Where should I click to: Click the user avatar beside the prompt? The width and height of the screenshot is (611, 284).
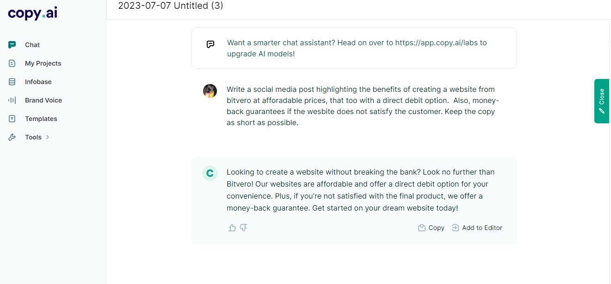point(210,91)
